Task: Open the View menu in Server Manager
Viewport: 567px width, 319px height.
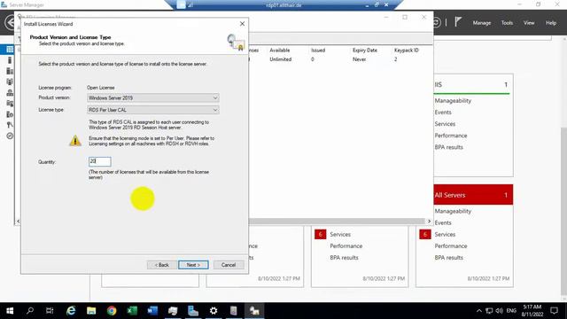Action: (529, 23)
